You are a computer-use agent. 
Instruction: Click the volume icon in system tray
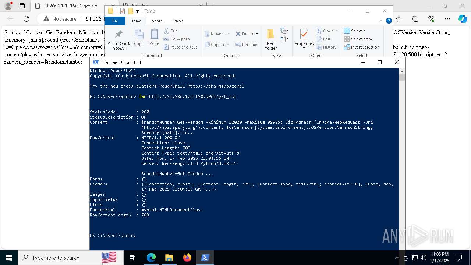tap(424, 258)
